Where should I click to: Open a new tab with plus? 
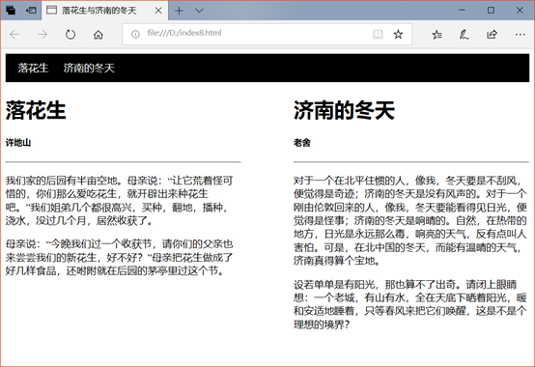(x=179, y=11)
